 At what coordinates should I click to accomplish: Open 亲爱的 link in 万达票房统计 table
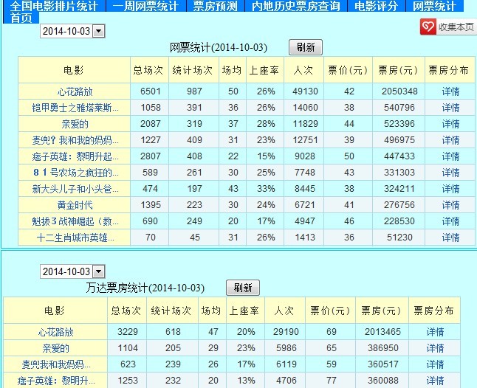click(x=55, y=348)
